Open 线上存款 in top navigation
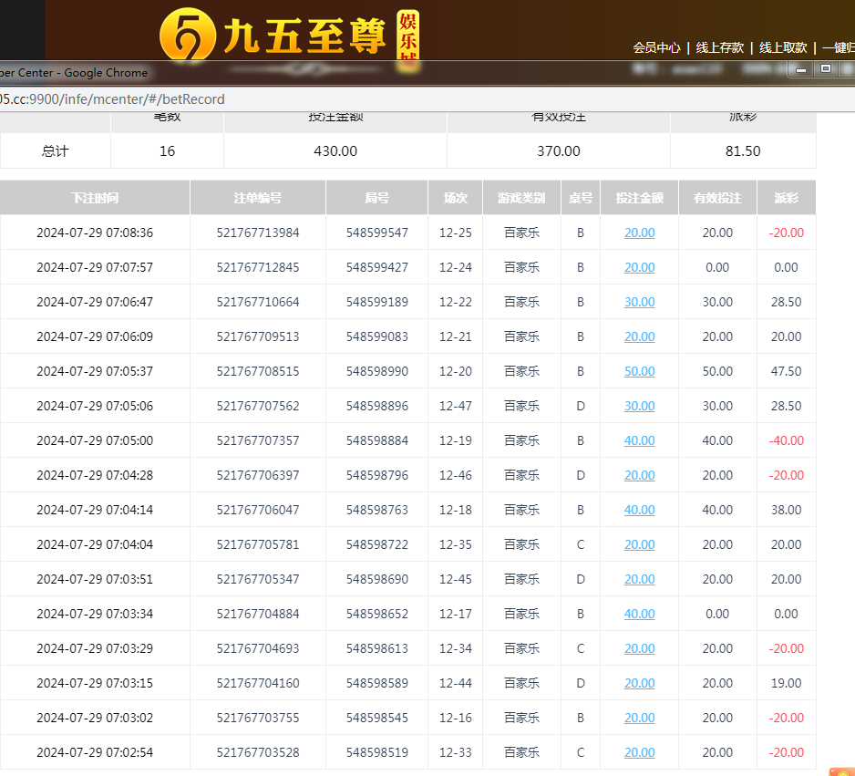Viewport: 855px width, 776px height. [720, 47]
